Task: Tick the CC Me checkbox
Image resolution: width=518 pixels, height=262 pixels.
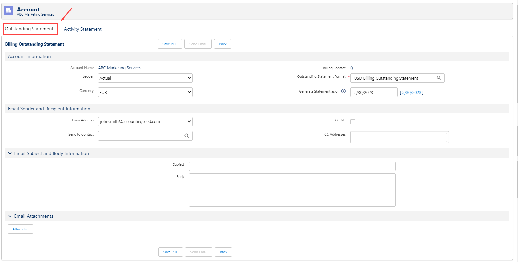Action: point(353,121)
